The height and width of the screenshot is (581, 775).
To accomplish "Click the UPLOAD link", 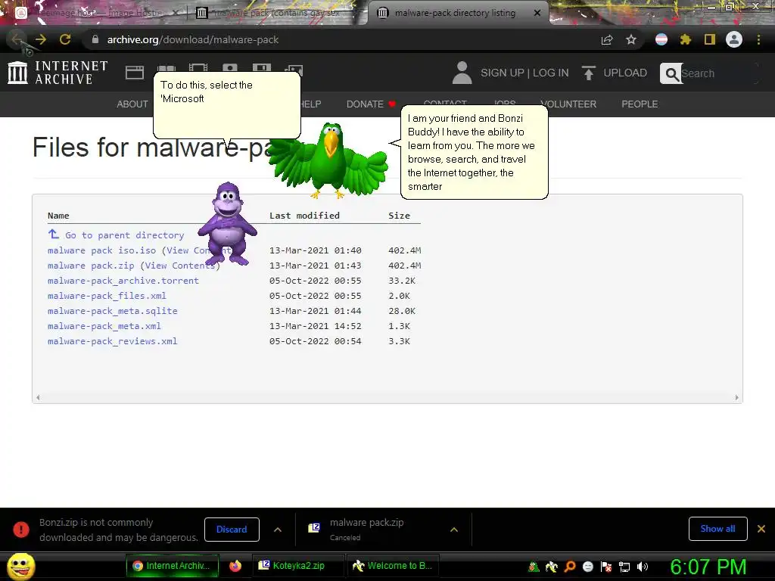I will pos(625,73).
